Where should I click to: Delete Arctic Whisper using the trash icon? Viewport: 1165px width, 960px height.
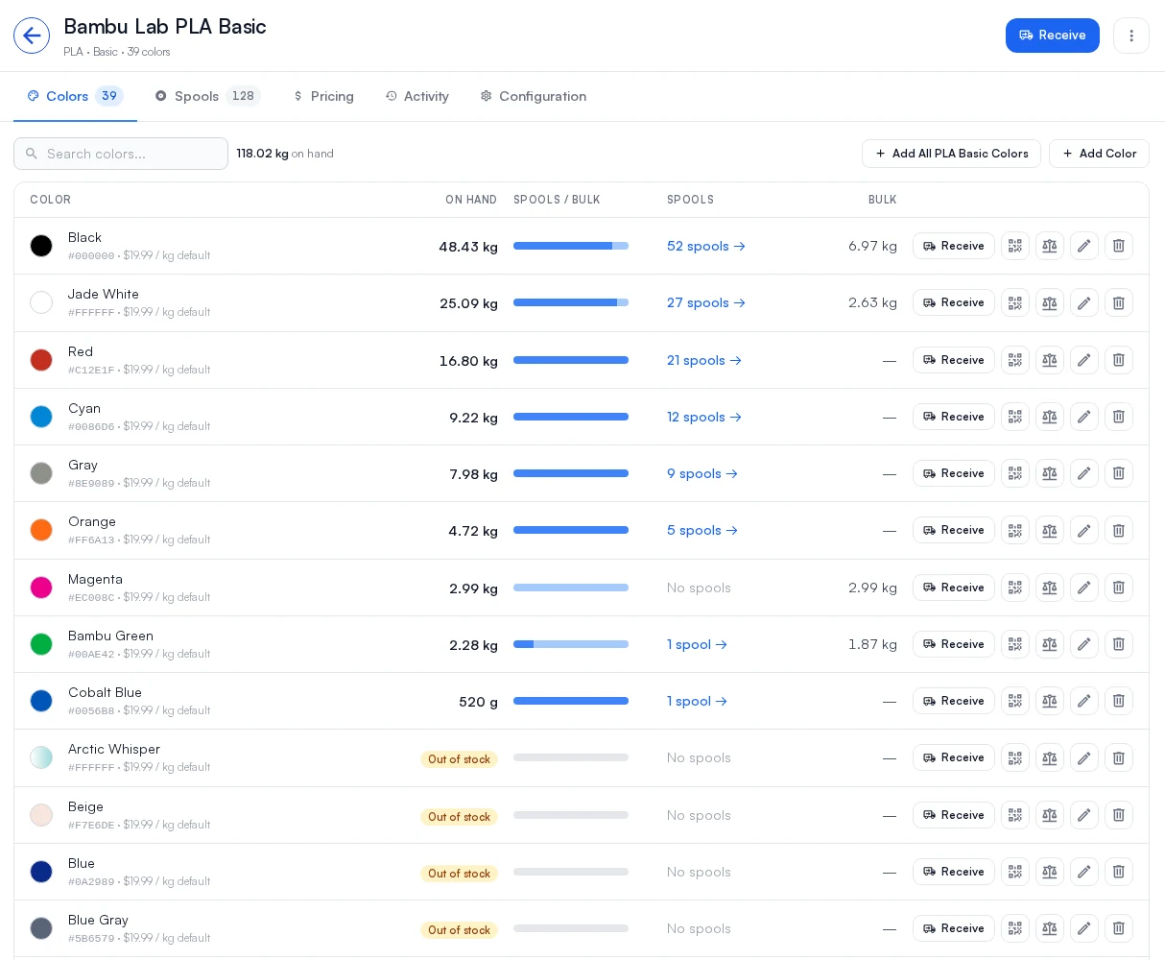point(1119,757)
